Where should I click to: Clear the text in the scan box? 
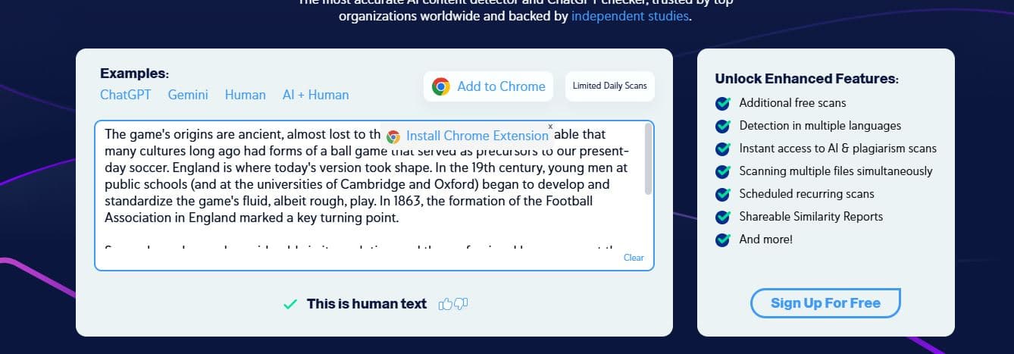[x=634, y=258]
